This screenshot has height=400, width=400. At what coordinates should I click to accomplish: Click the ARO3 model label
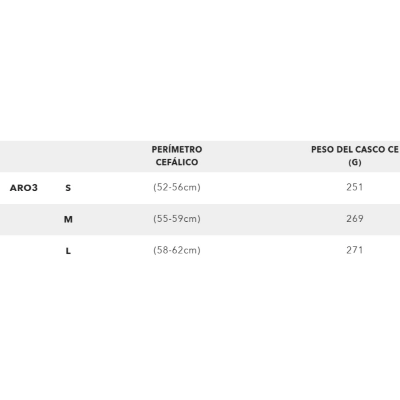pos(24,188)
